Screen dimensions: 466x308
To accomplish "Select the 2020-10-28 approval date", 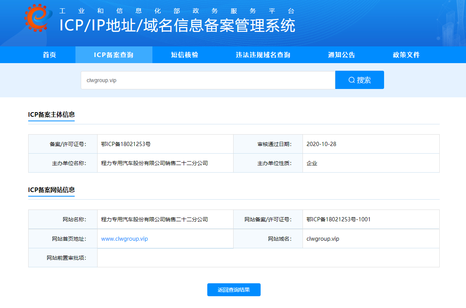I will (321, 144).
